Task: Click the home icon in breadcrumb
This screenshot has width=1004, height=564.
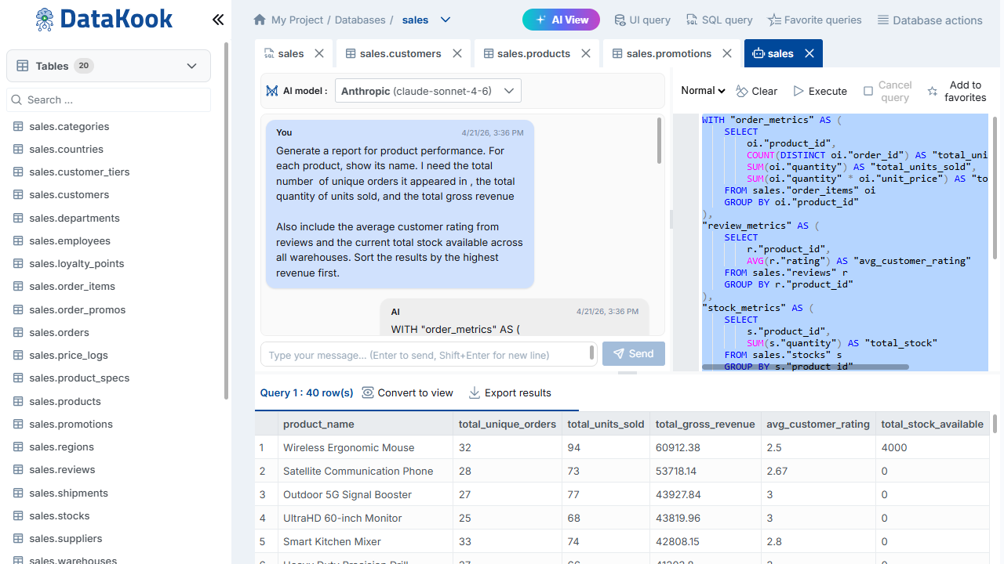Action: (x=260, y=20)
